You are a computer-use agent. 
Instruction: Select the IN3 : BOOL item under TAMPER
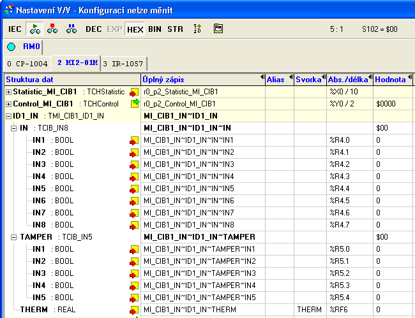pyautogui.click(x=53, y=273)
